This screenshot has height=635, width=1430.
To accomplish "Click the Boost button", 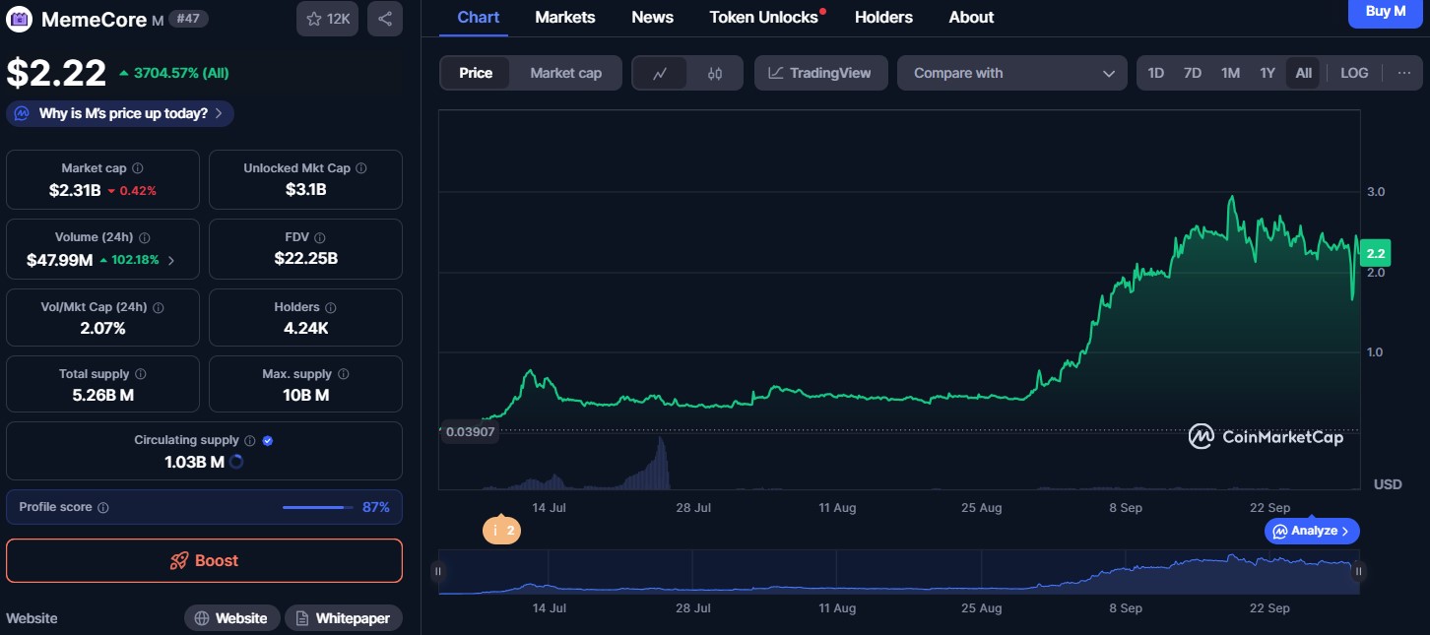I will click(204, 560).
